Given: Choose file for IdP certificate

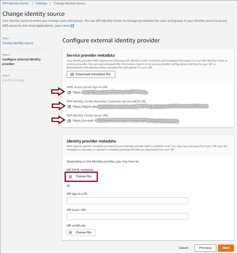Looking at the screenshot, I should 81,232.
